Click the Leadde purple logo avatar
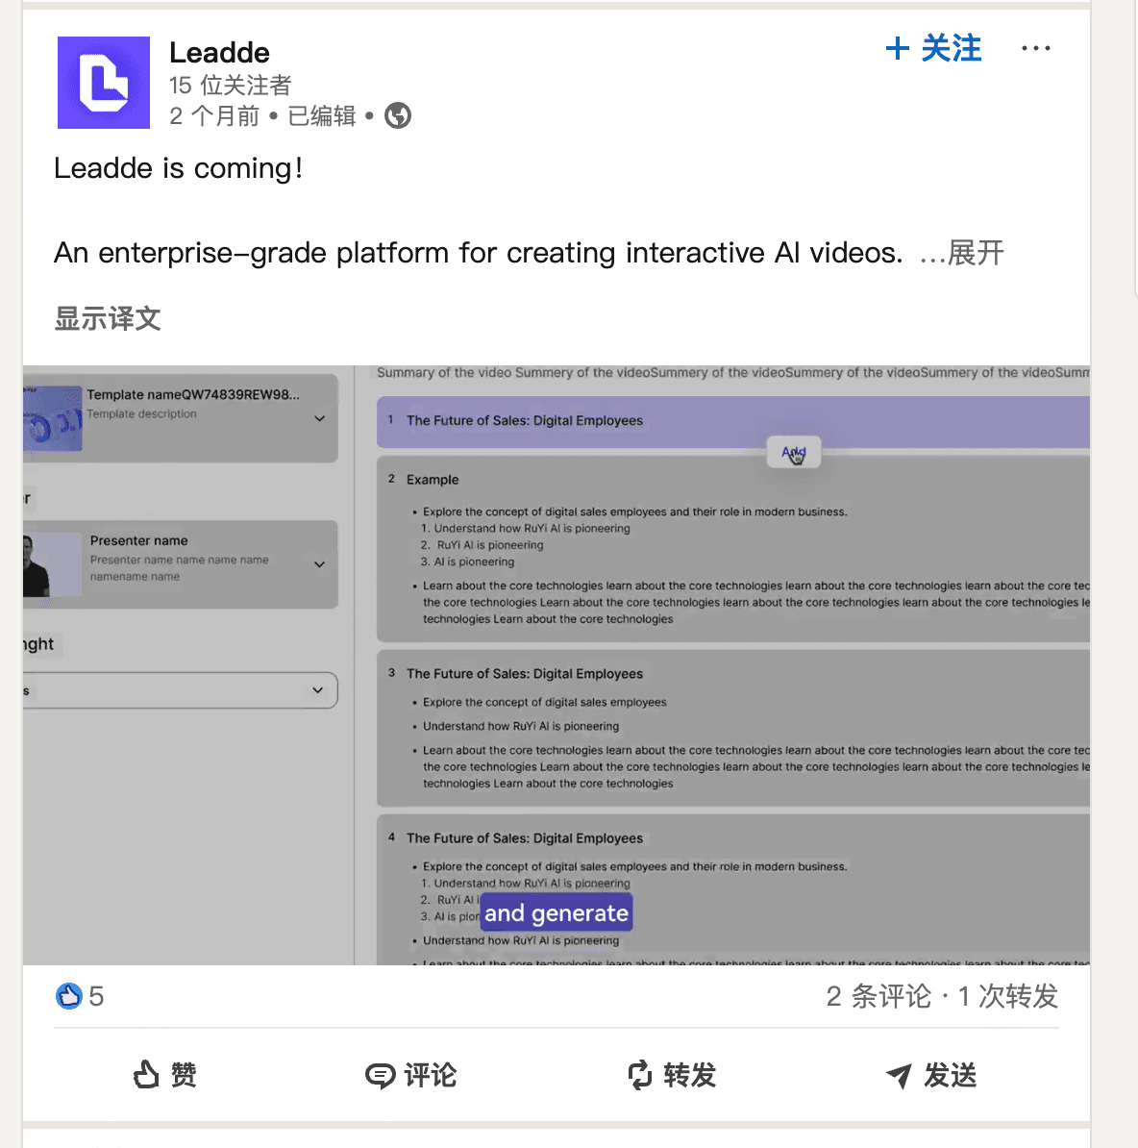This screenshot has height=1148, width=1138. pos(104,83)
